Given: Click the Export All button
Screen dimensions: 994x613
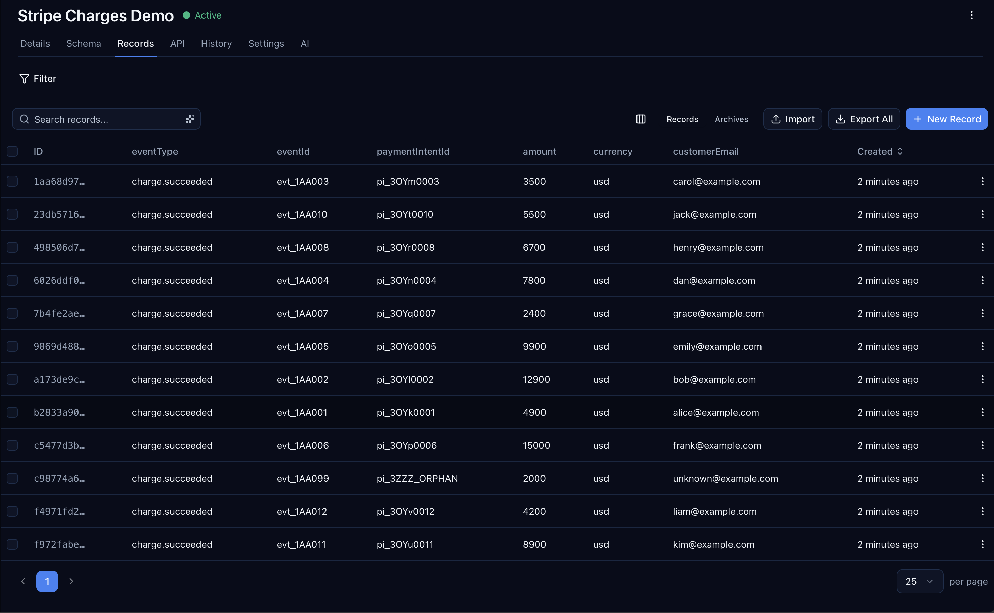Looking at the screenshot, I should [x=863, y=119].
